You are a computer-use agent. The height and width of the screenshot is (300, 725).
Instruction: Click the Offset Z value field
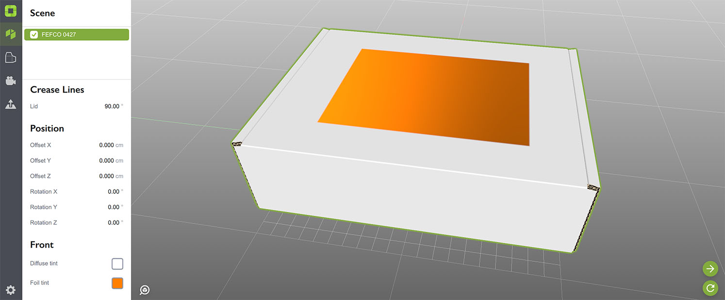(x=106, y=176)
